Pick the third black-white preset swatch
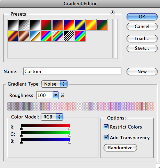The width and height of the screenshot is (160, 168). (35, 25)
